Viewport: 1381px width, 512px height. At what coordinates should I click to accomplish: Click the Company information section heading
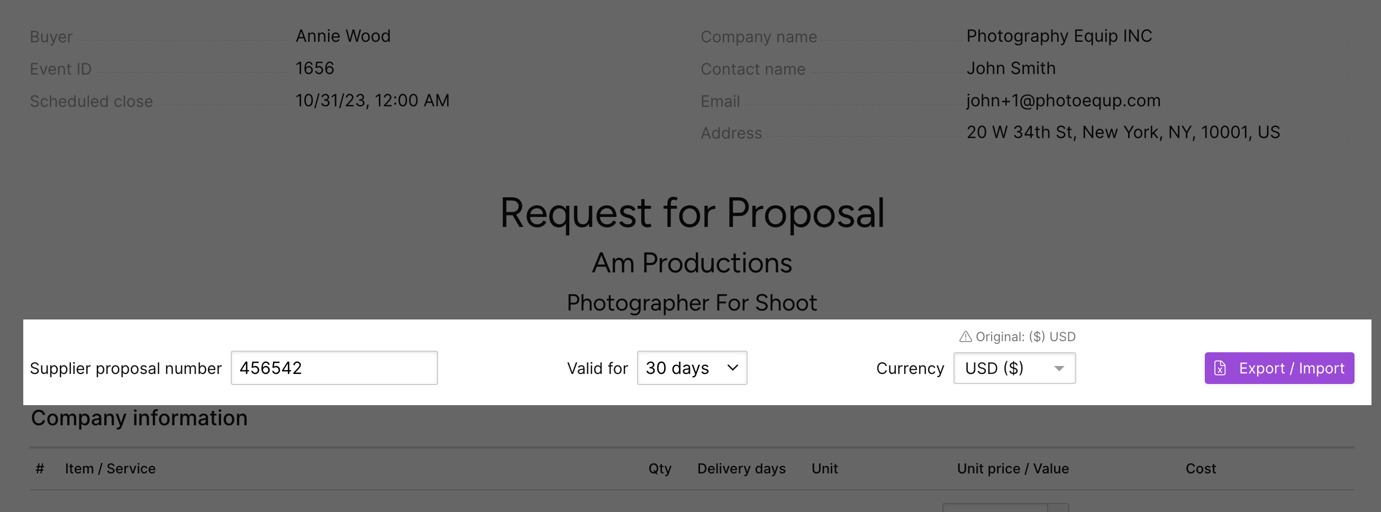(139, 418)
